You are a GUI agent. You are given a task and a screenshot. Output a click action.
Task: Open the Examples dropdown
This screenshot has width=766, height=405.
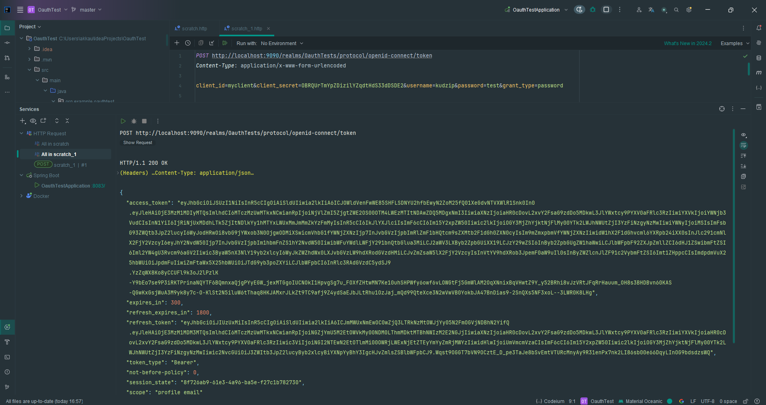tap(735, 43)
